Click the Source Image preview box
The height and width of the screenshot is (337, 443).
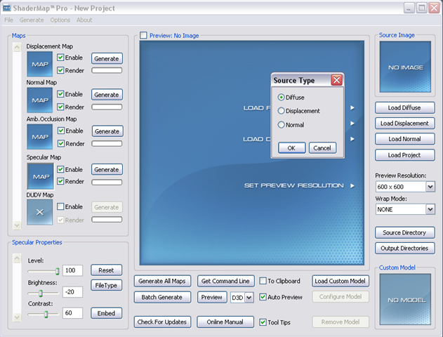pyautogui.click(x=406, y=67)
